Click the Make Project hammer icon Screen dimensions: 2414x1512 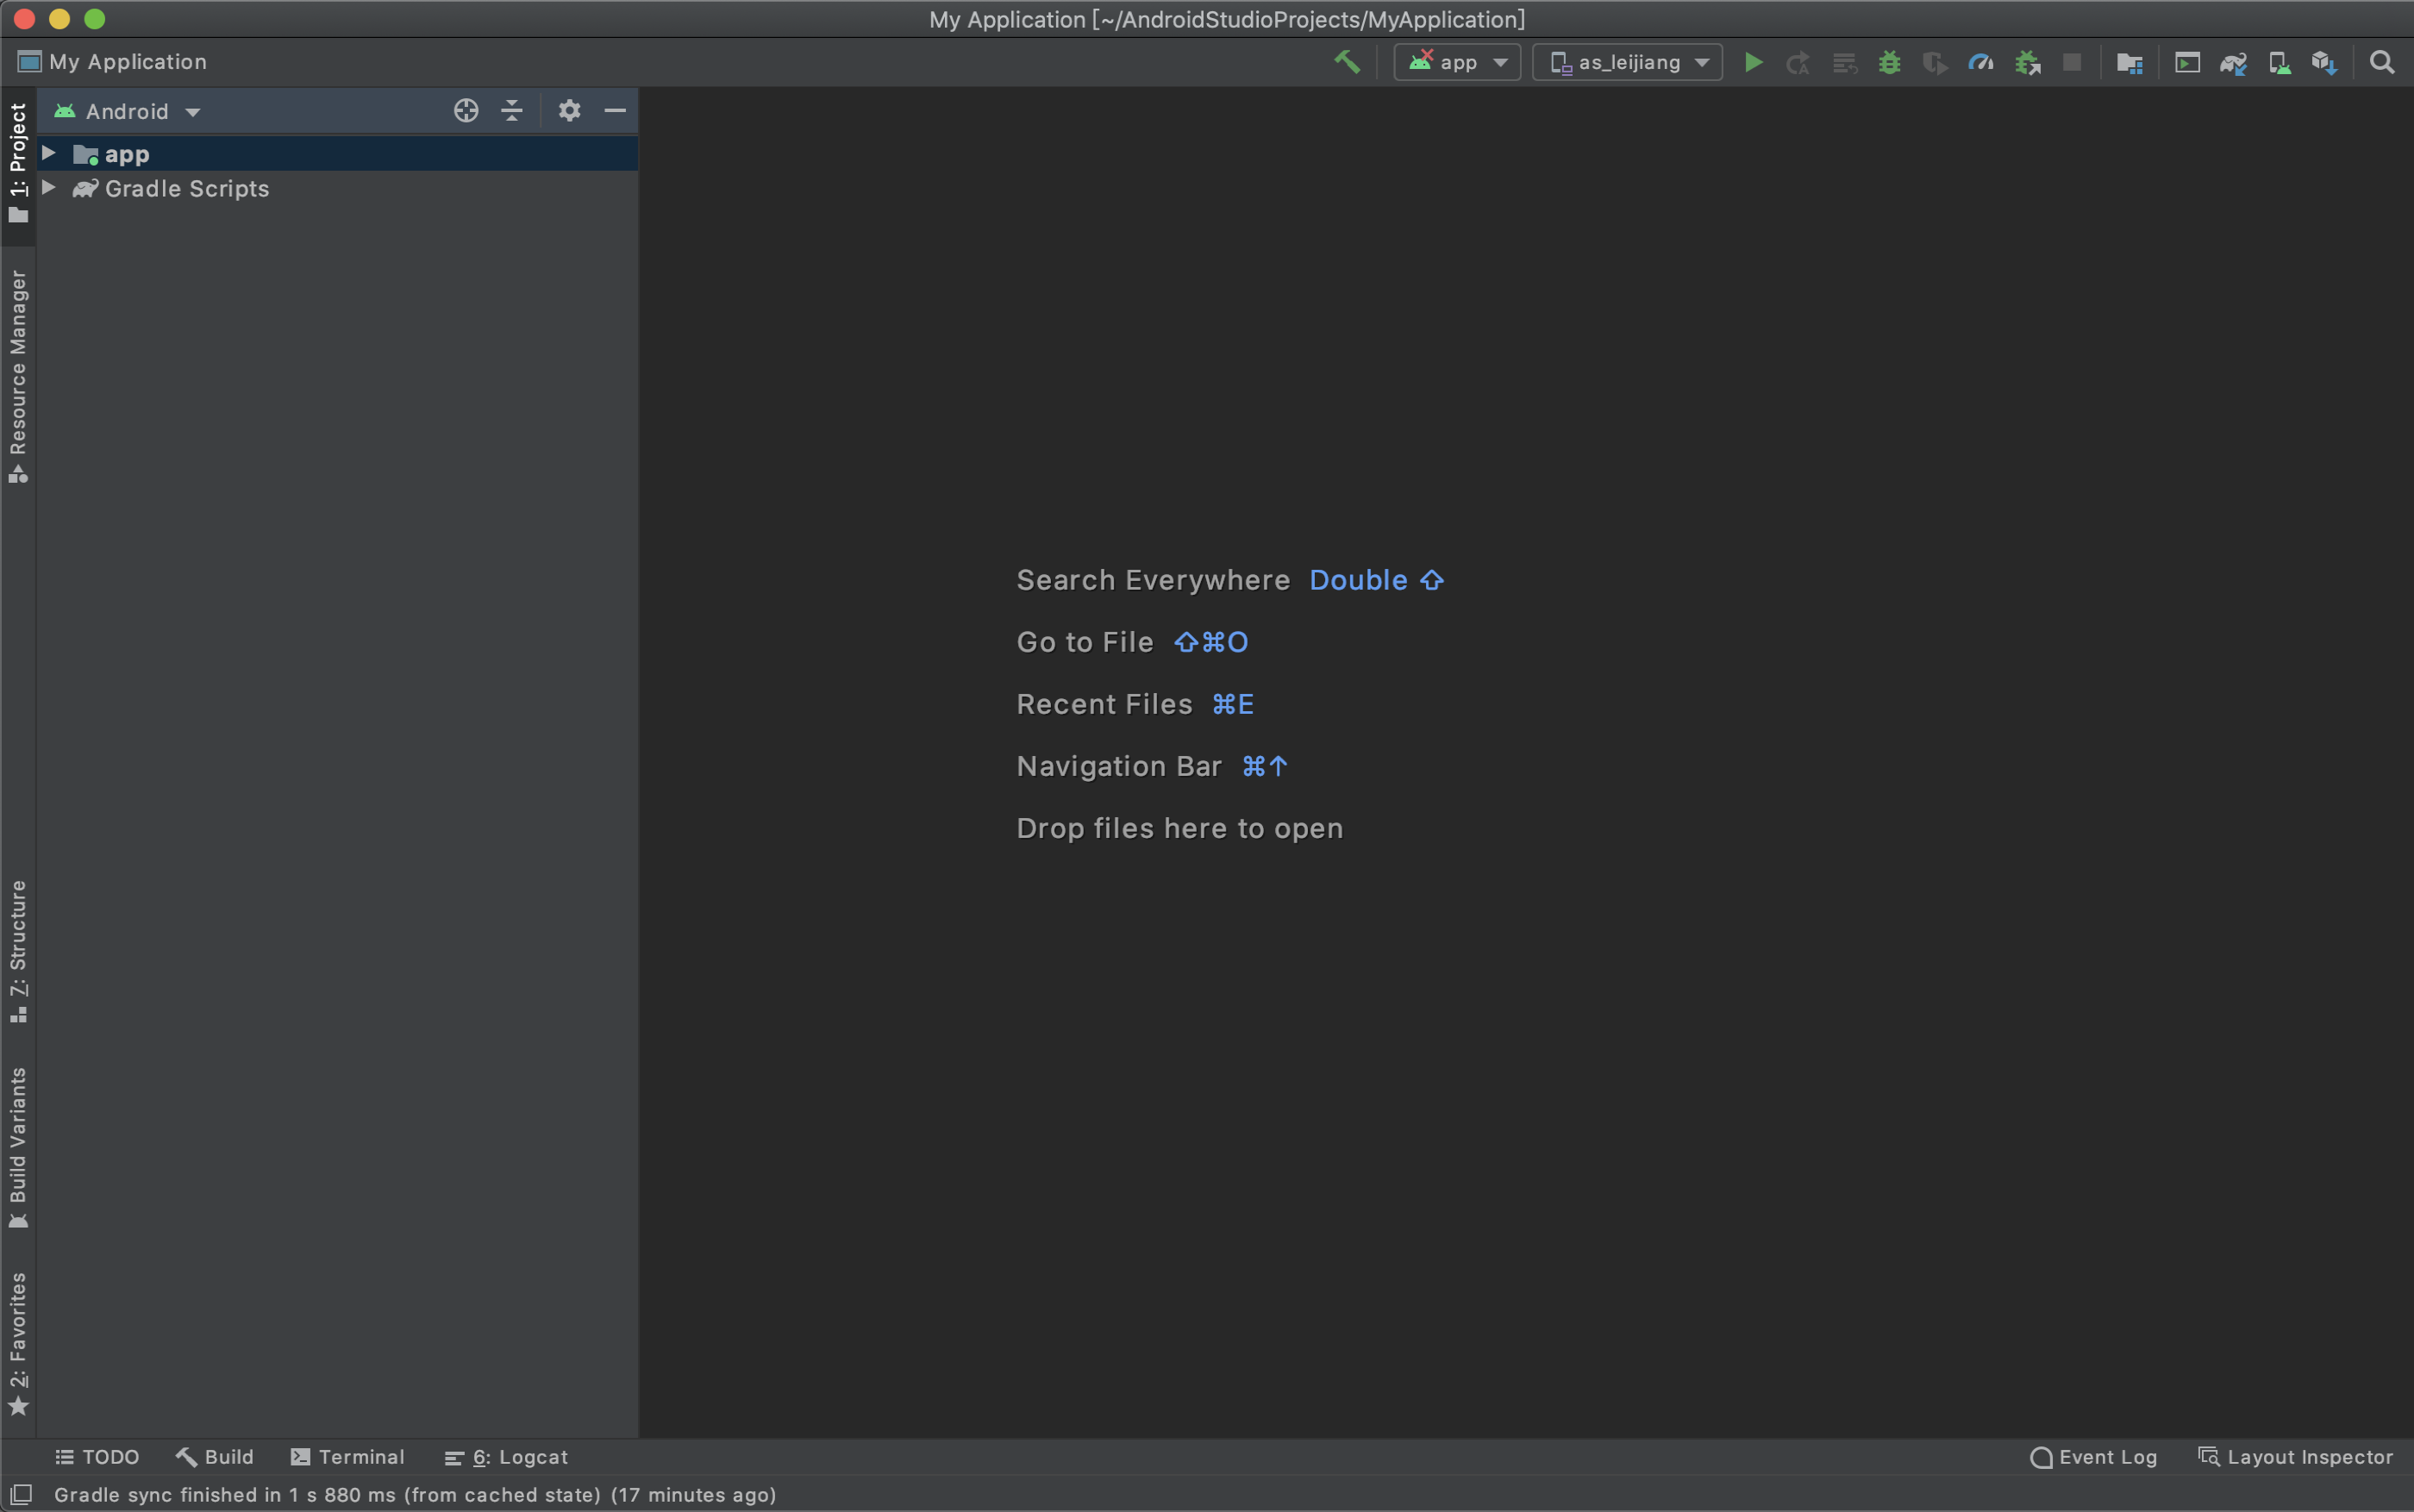click(x=1347, y=62)
